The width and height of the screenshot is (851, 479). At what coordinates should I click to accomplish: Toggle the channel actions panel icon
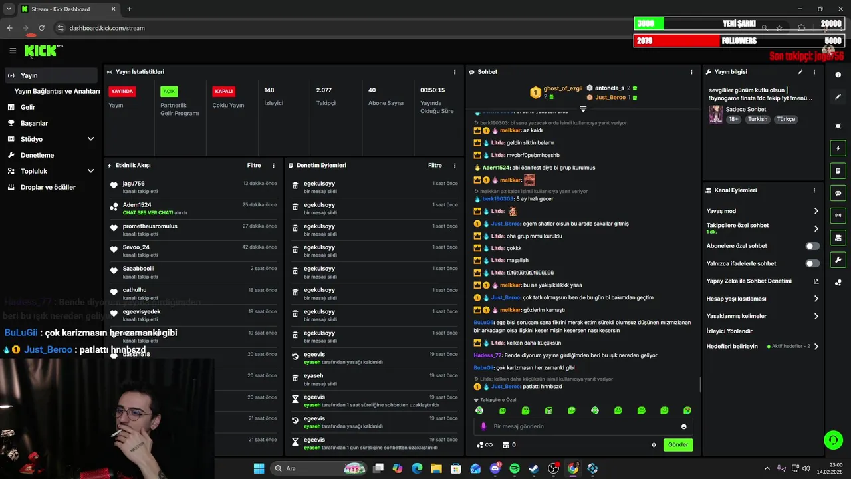838,238
